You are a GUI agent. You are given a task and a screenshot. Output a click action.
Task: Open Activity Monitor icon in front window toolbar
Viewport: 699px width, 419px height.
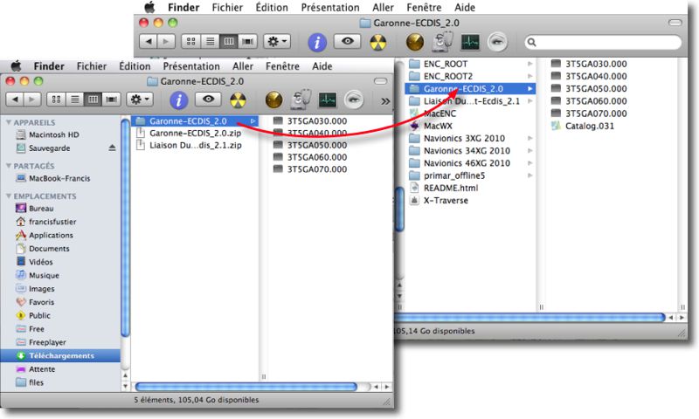pyautogui.click(x=329, y=100)
